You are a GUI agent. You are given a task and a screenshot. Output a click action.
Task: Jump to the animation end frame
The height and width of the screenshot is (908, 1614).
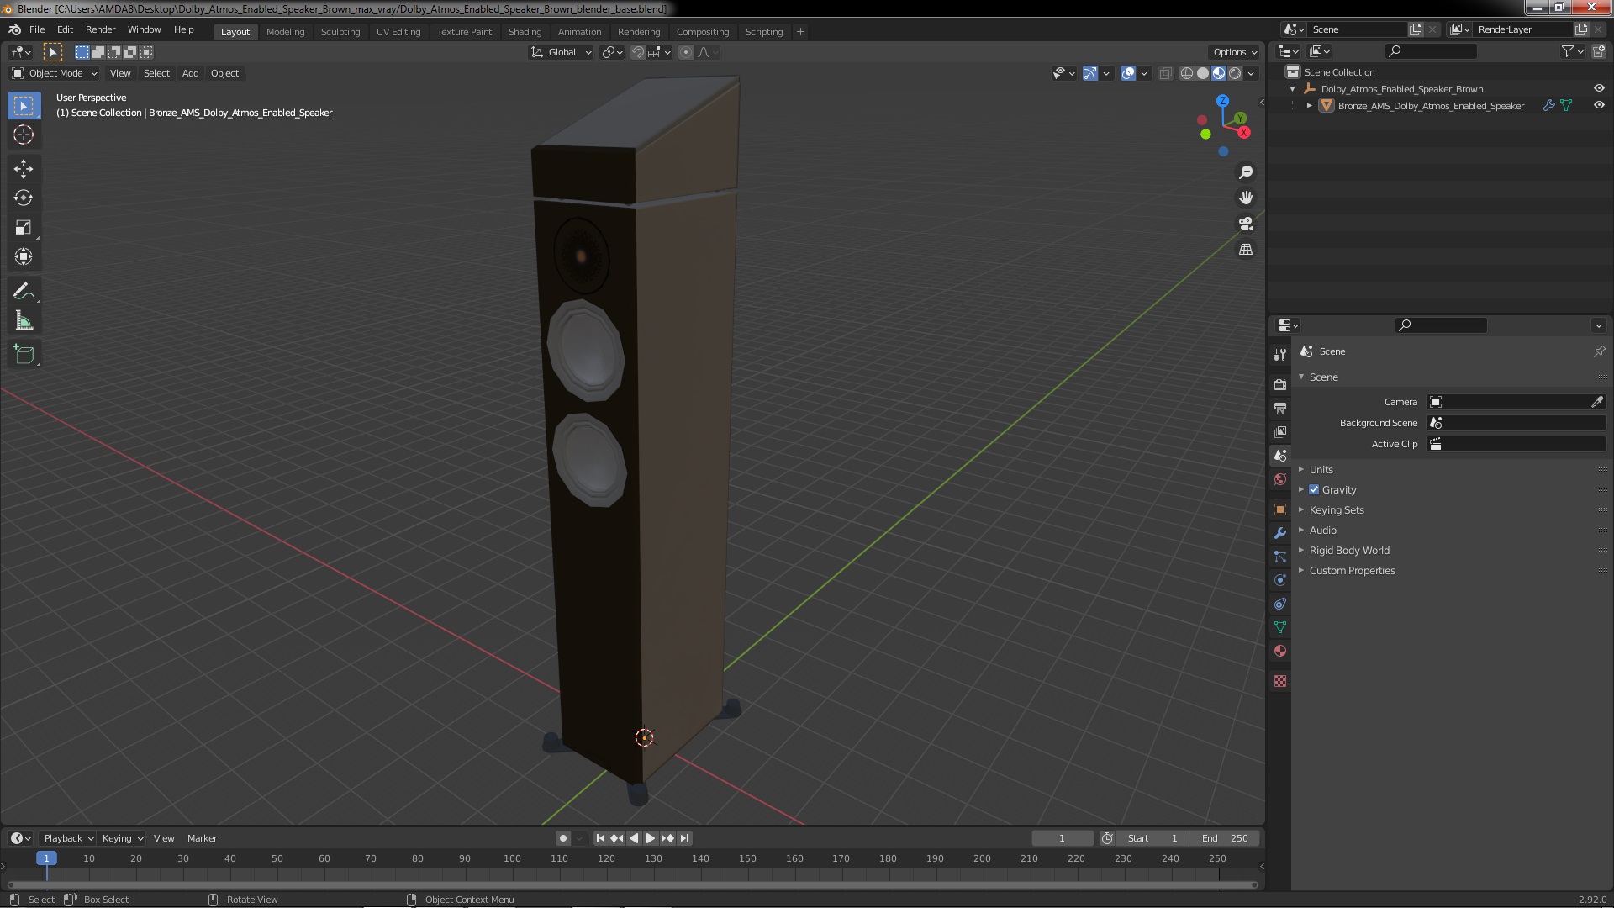[x=684, y=838]
